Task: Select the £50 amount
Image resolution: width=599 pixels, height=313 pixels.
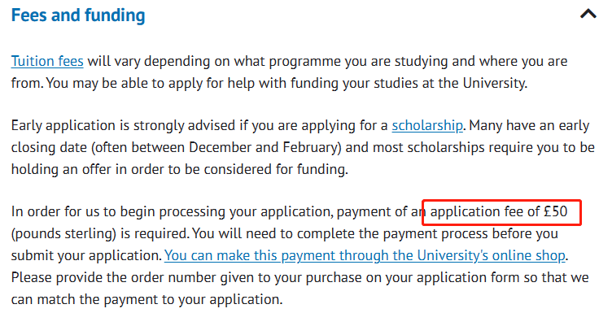Action: point(556,211)
